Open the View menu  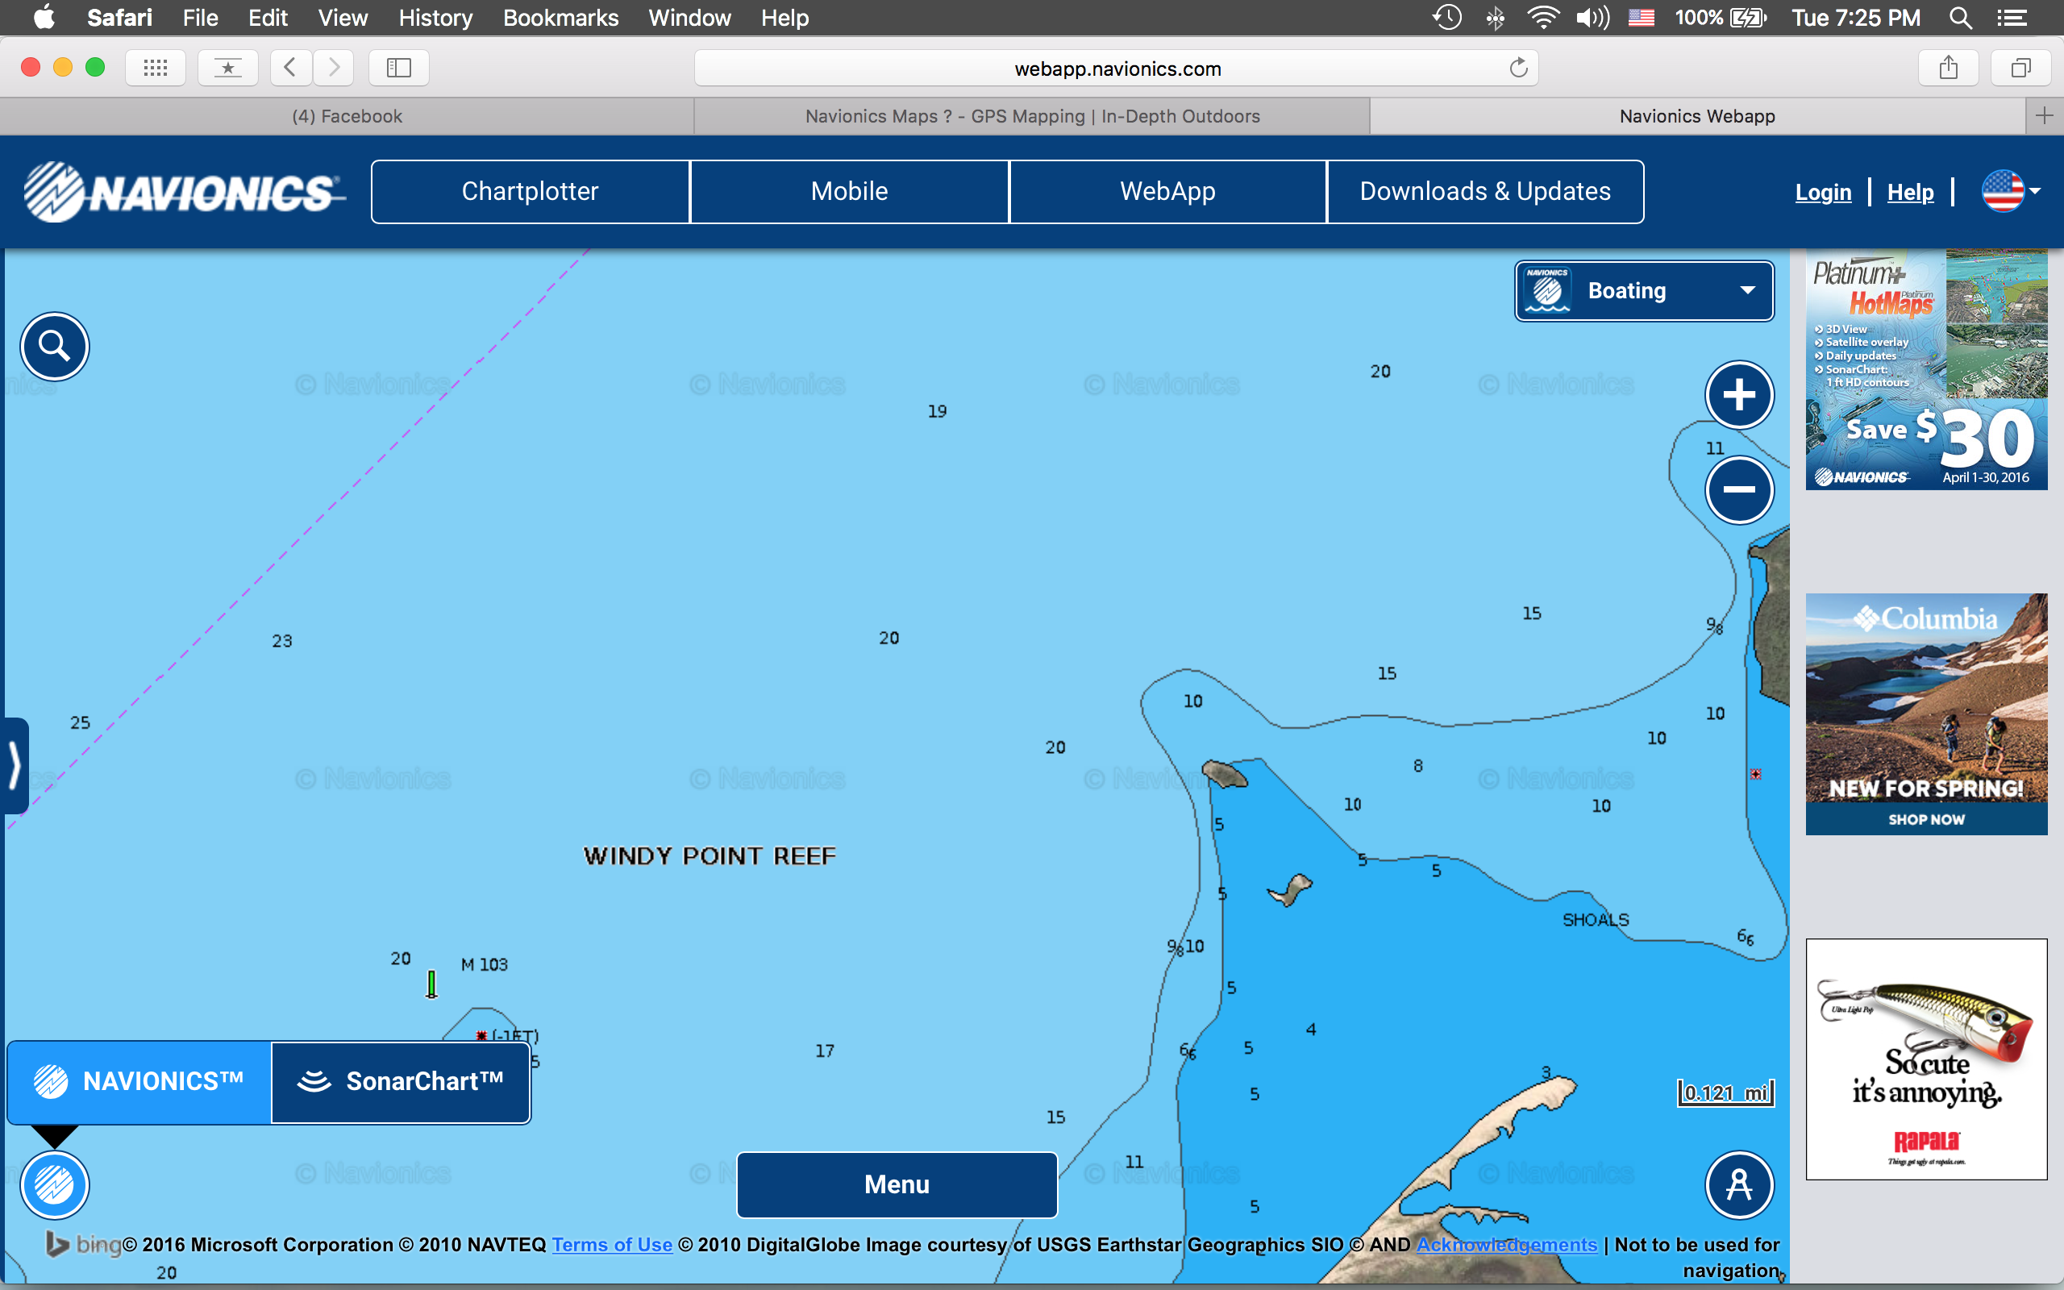pyautogui.click(x=343, y=18)
